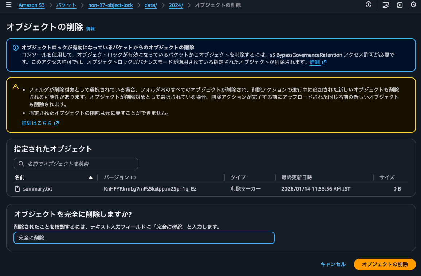Click the info icon inside the object lock notice
This screenshot has height=276, width=421.
16,48
